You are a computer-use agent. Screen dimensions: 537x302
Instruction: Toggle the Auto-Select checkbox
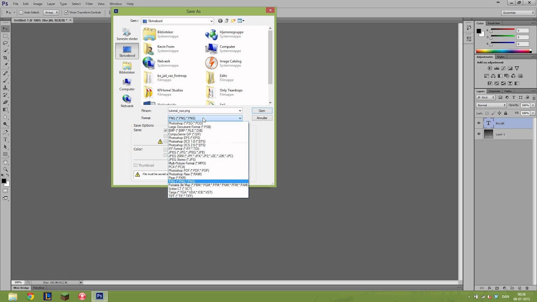click(x=21, y=13)
